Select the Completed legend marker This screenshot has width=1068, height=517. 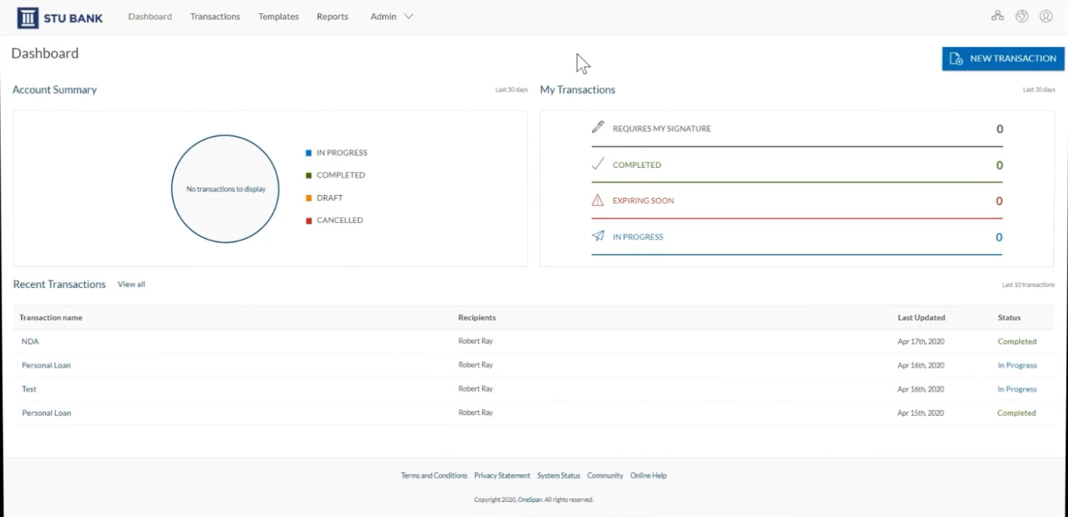(x=308, y=175)
